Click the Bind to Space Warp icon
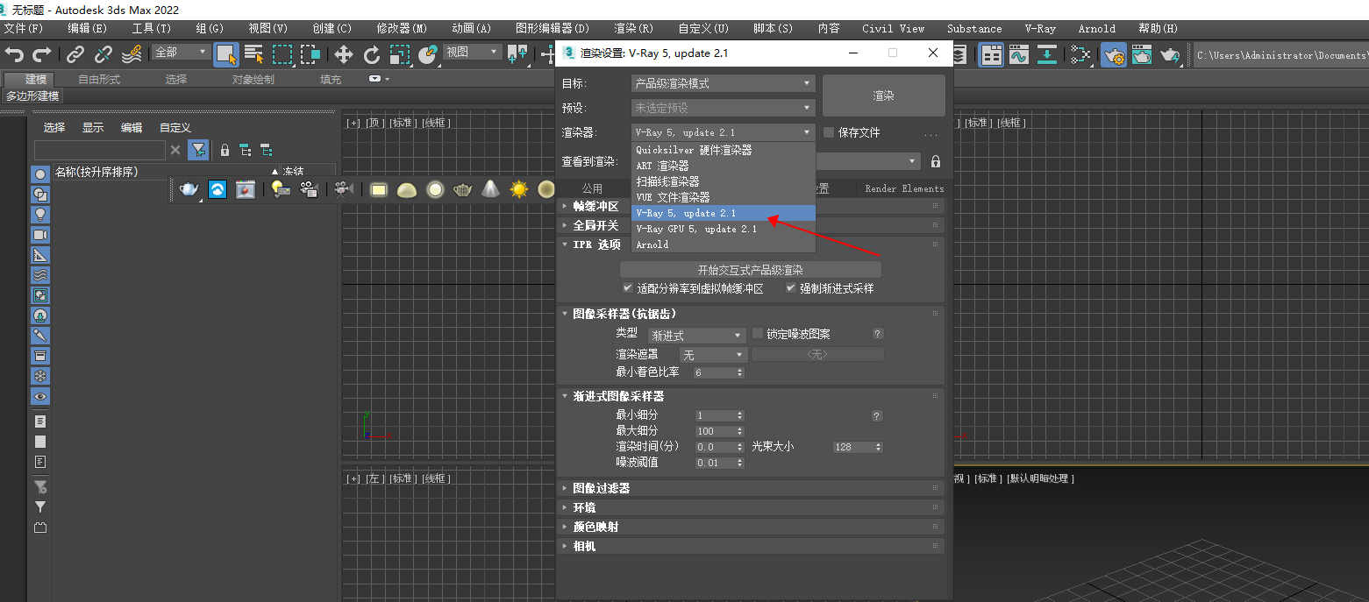 [x=132, y=55]
